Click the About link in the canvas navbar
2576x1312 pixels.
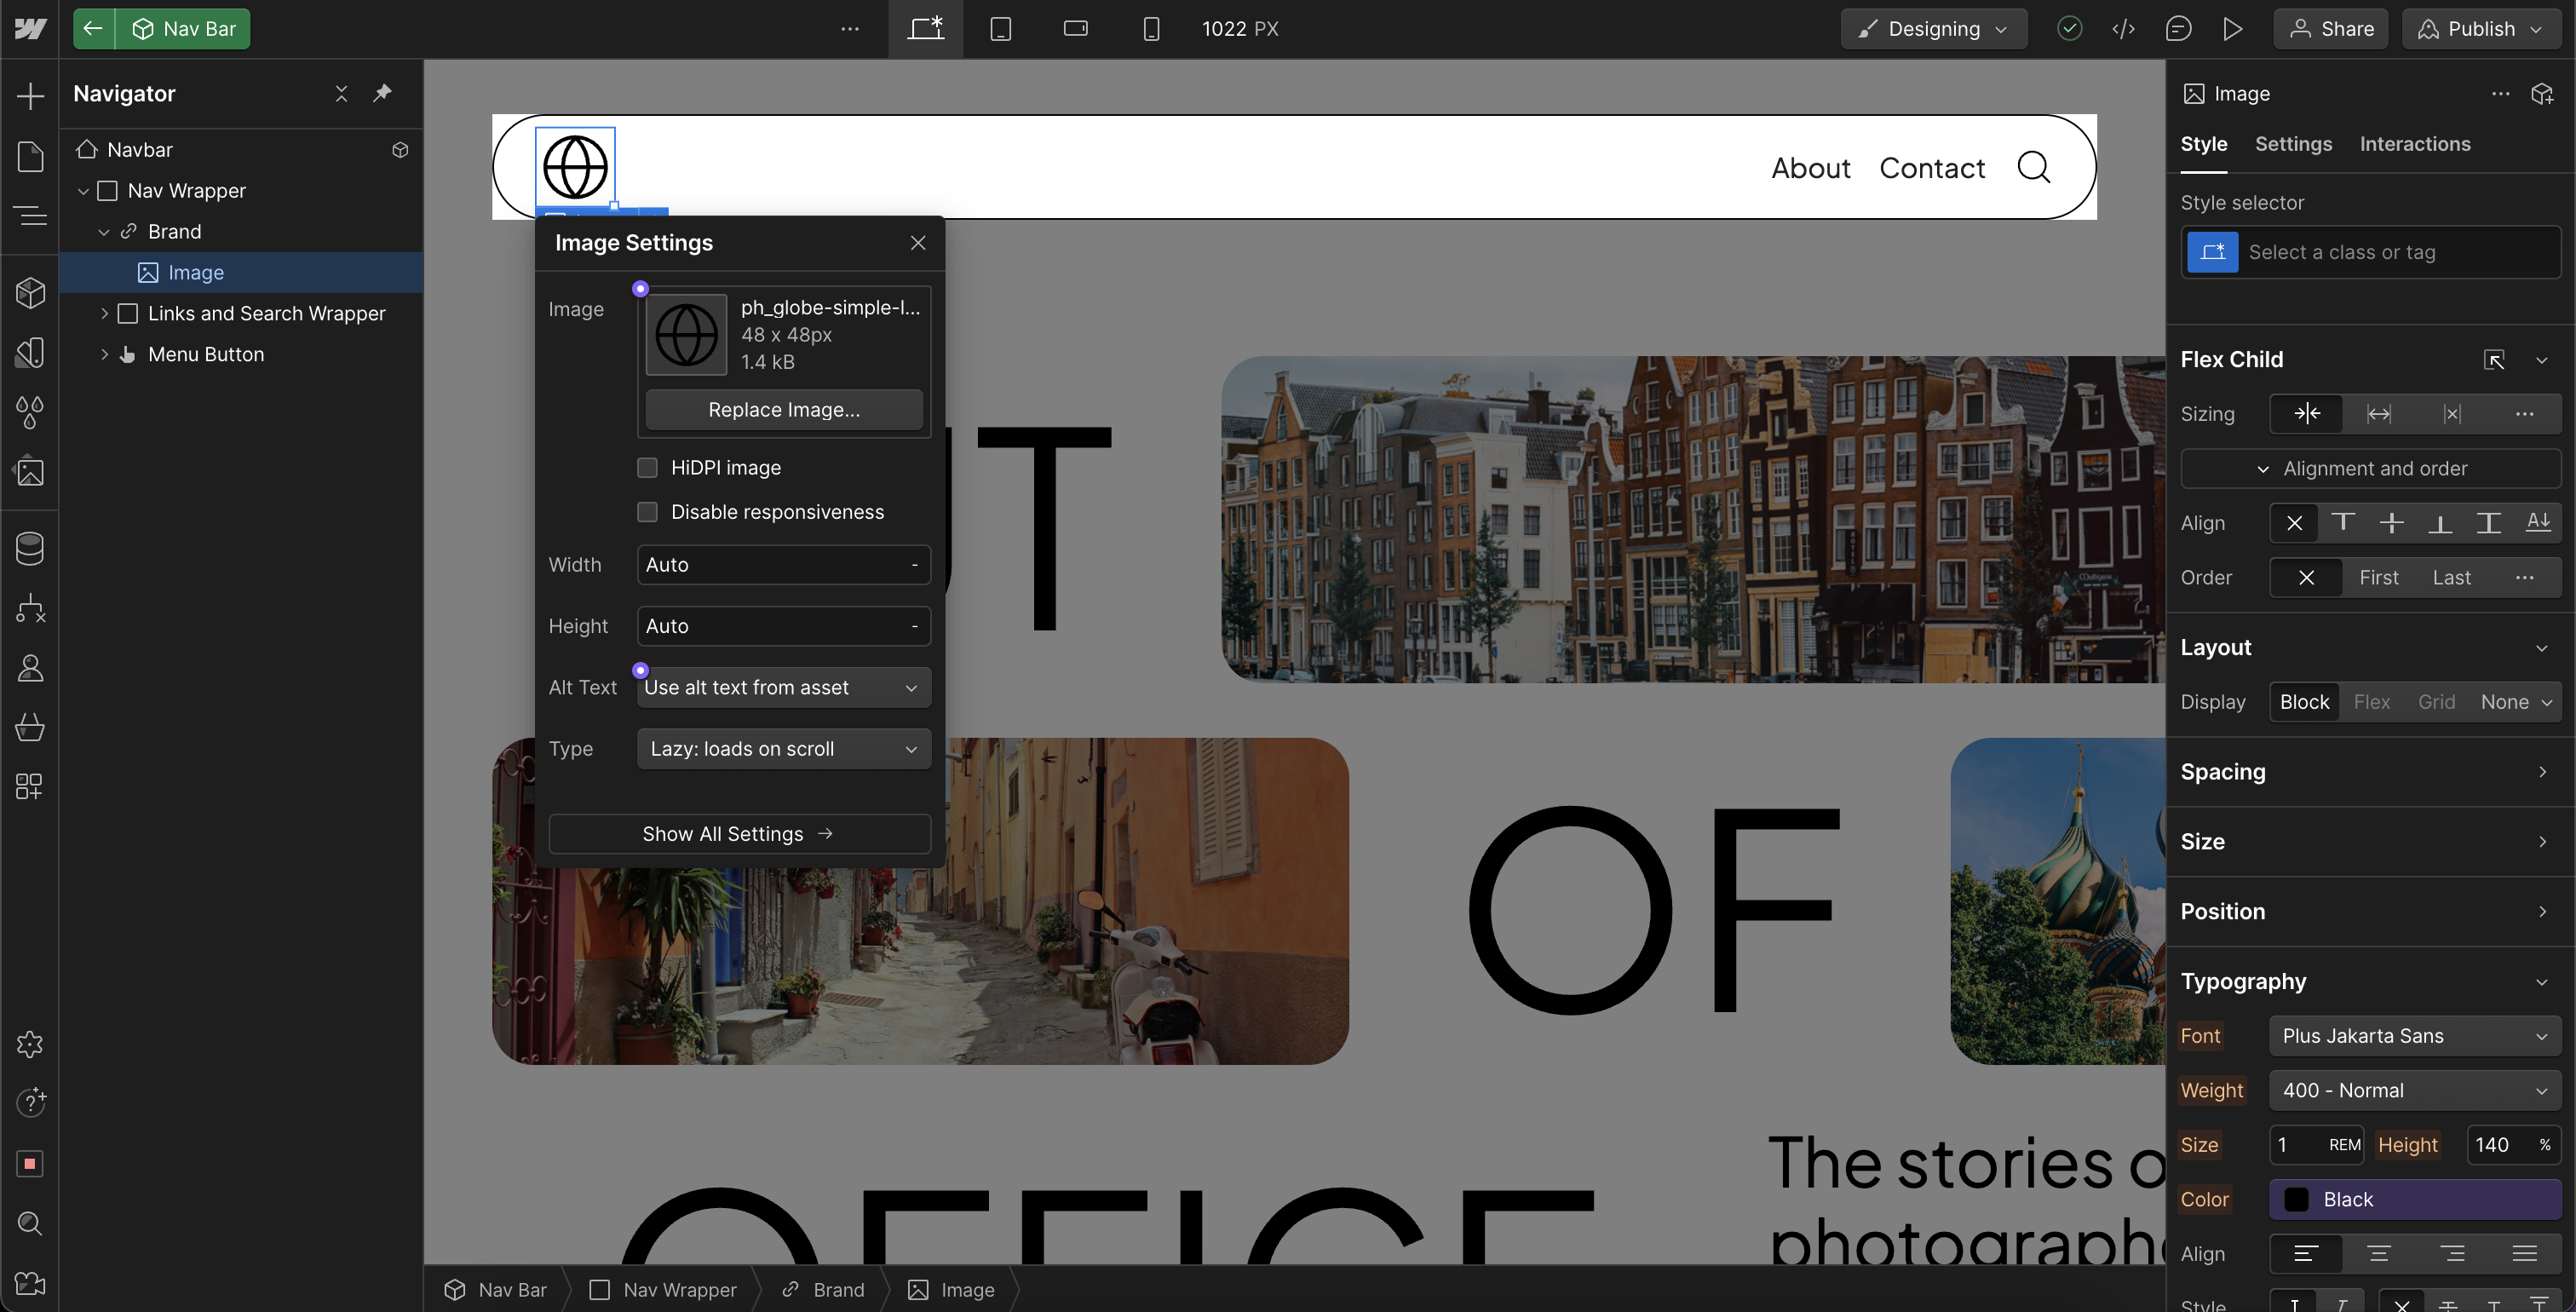click(1810, 167)
